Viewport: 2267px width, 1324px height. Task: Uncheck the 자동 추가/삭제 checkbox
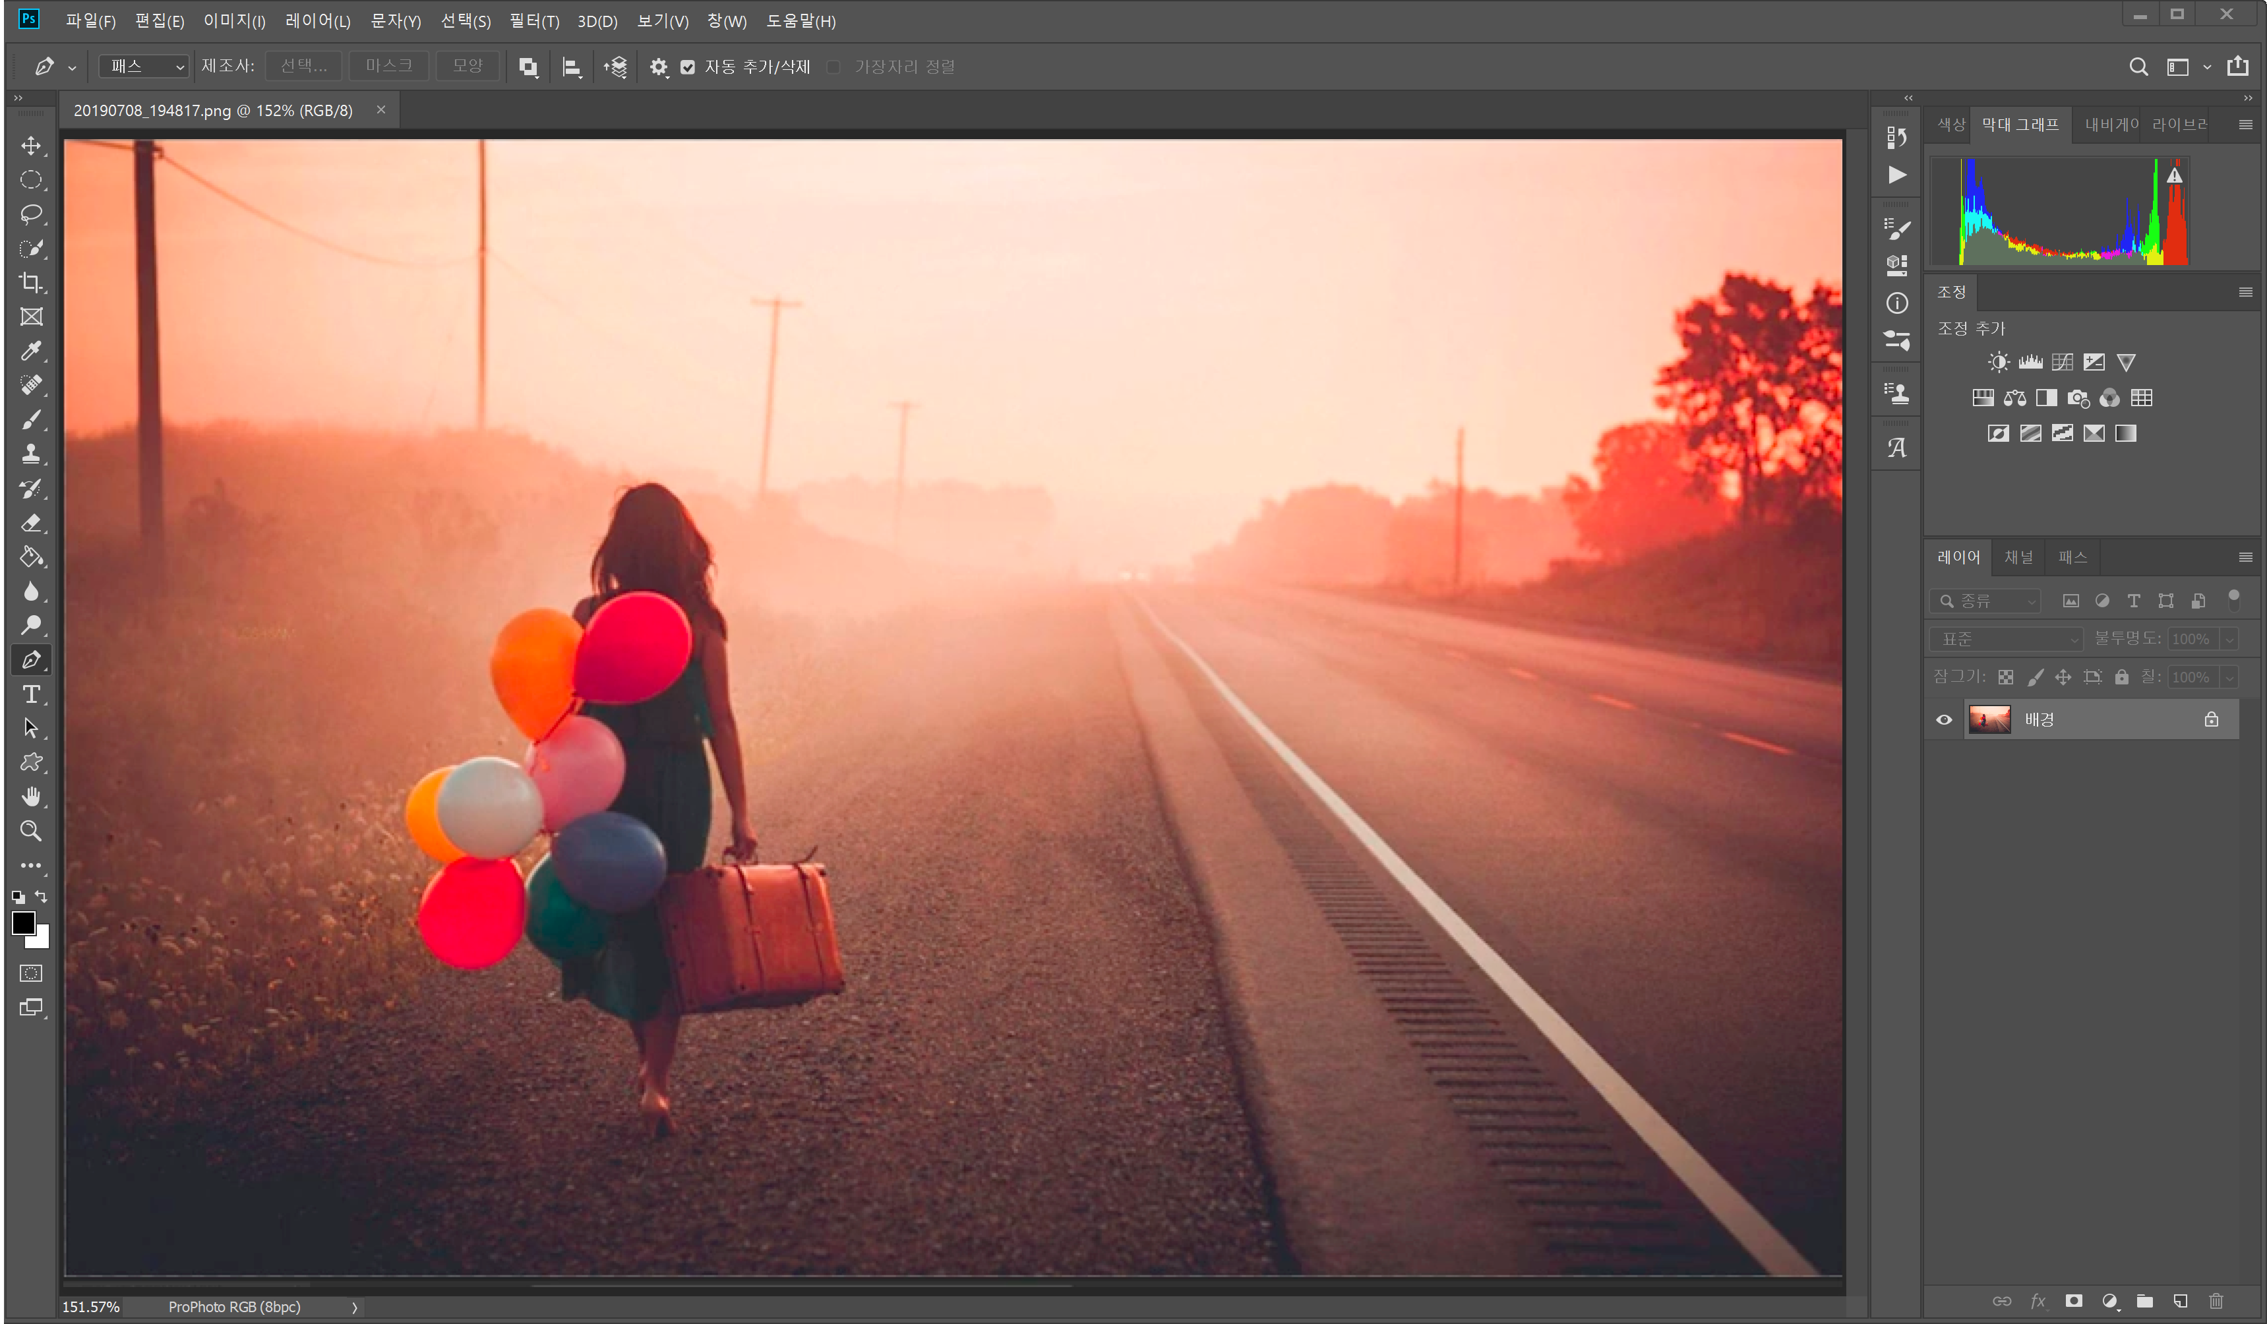pyautogui.click(x=688, y=67)
